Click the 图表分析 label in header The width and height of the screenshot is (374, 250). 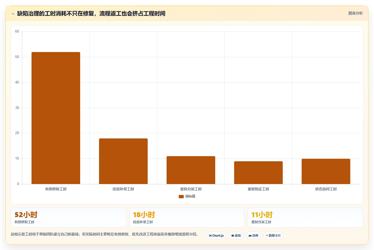(x=355, y=13)
